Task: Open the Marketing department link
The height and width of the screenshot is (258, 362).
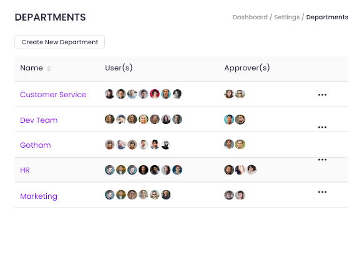Action: pos(39,196)
